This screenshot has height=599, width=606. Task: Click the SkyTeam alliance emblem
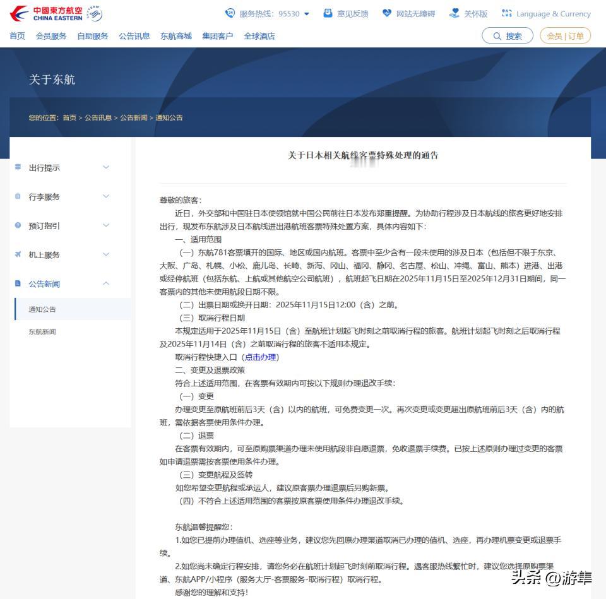pos(94,13)
